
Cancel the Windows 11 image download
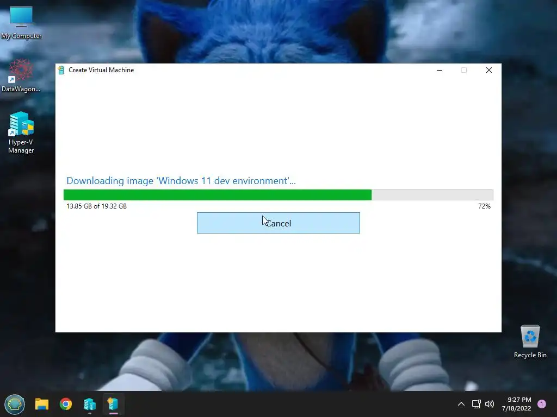coord(278,223)
